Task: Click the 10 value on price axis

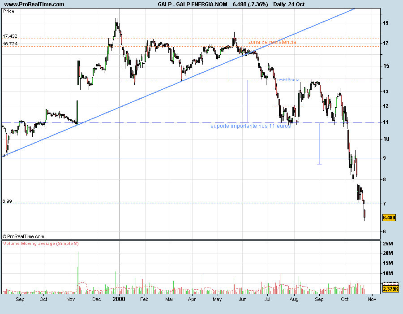Action: tap(386, 139)
